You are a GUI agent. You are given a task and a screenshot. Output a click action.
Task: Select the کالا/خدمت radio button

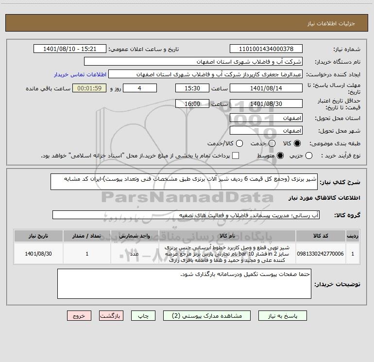(x=239, y=143)
